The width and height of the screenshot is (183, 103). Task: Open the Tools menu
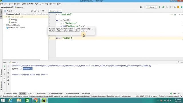tap(41, 4)
